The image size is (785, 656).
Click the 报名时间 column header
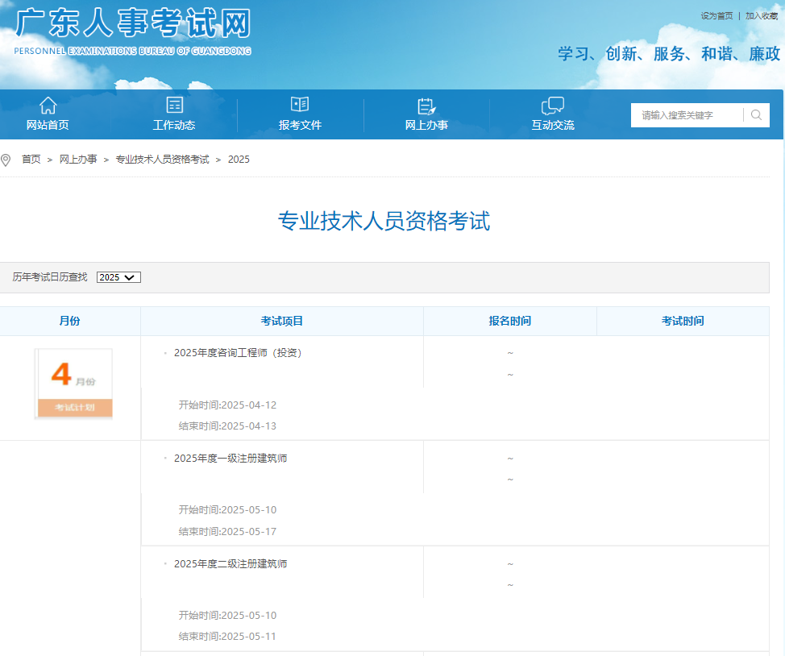[x=509, y=321]
